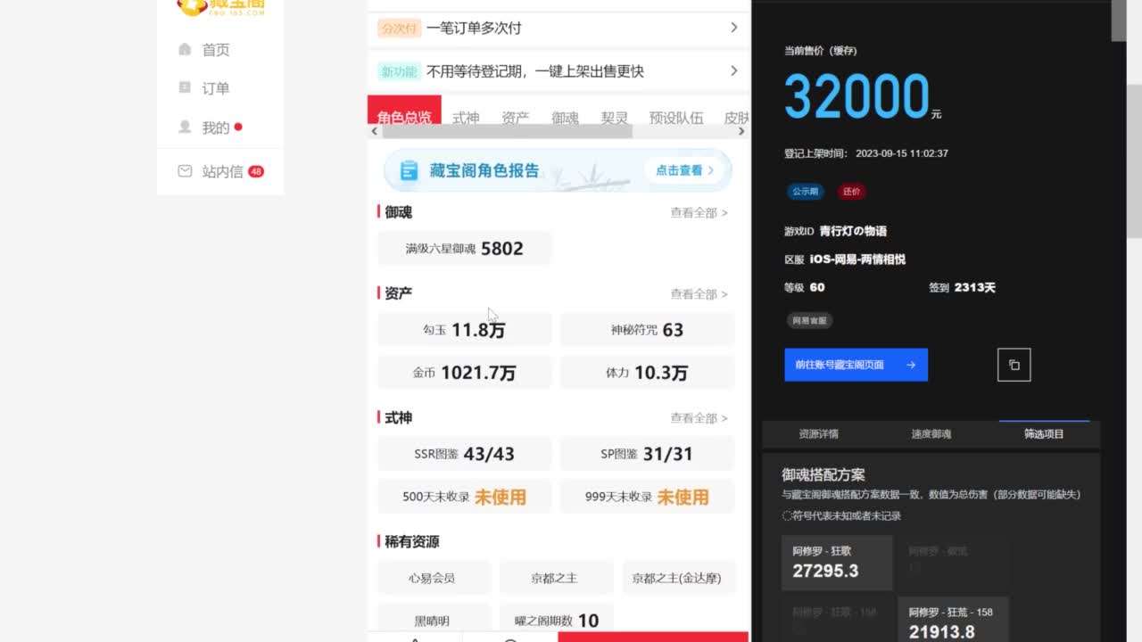
Task: Open the 速度御魂 tab in dark panel
Action: tap(931, 434)
